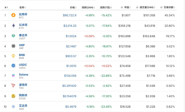Sort table by 成交量(24H) column
This screenshot has width=185, height=112.
click(147, 7)
